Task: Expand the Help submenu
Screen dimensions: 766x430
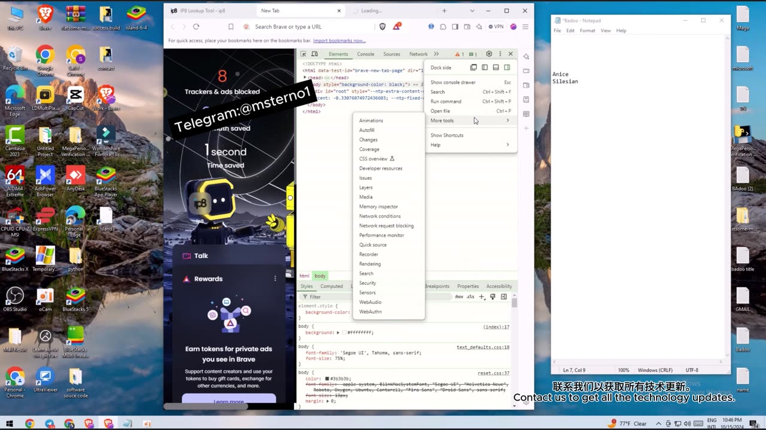Action: pyautogui.click(x=470, y=145)
